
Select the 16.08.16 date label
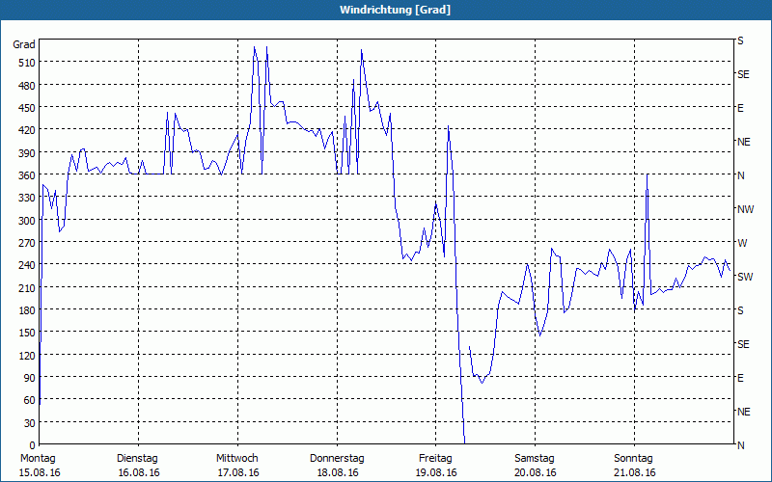(x=139, y=472)
